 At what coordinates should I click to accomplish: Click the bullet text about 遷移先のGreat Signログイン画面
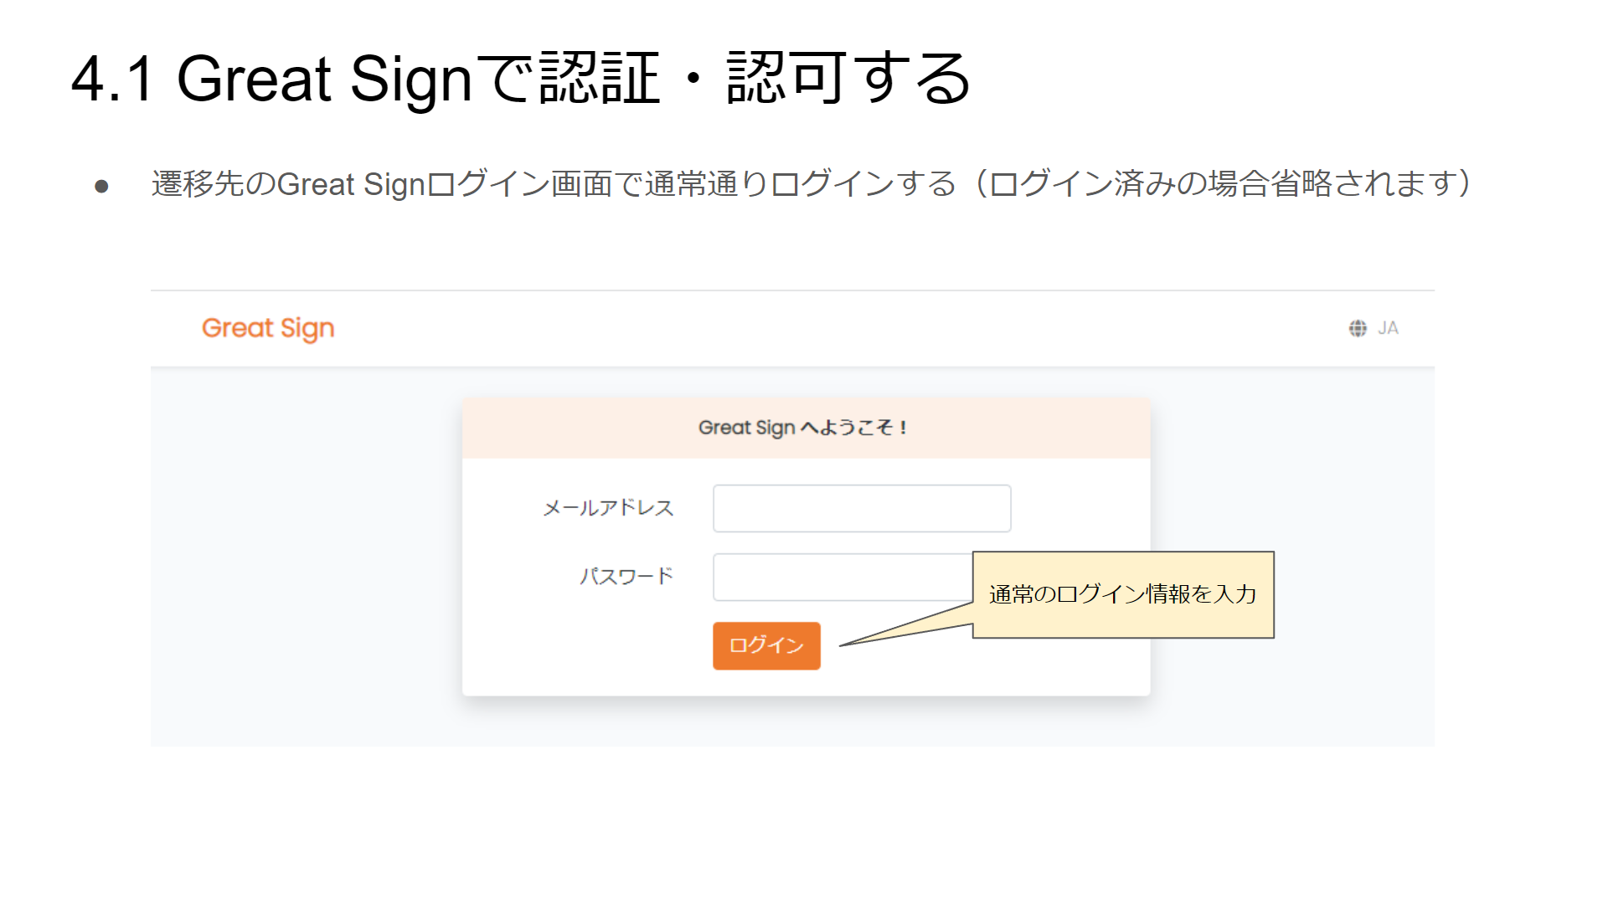click(x=811, y=183)
